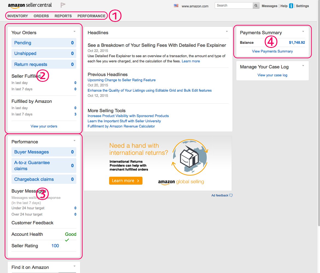Click Learn more about Detailed Fee Explainer
The image size is (320, 273).
(x=191, y=61)
